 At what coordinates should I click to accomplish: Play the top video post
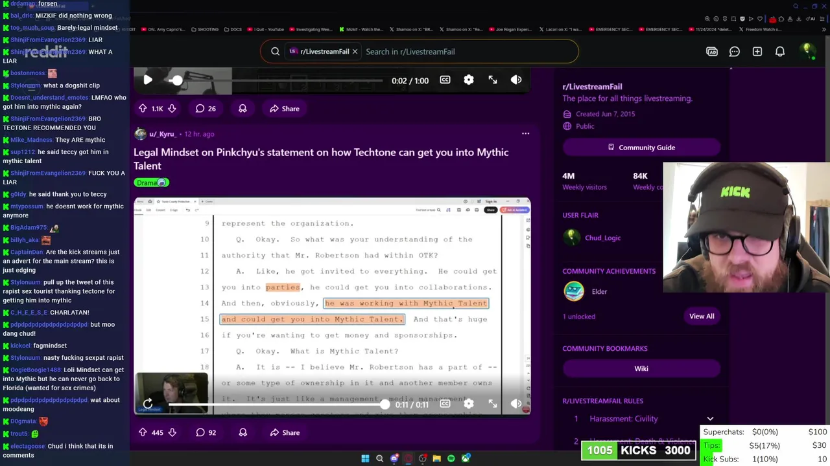coord(148,80)
